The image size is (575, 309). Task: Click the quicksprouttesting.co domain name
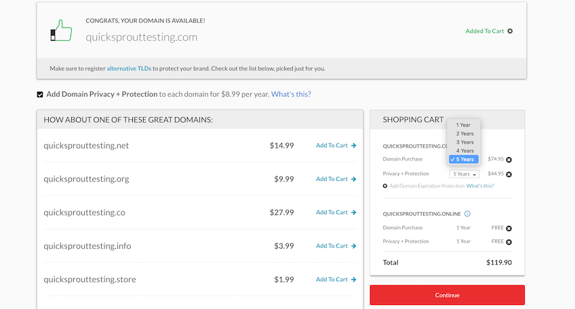coord(84,213)
